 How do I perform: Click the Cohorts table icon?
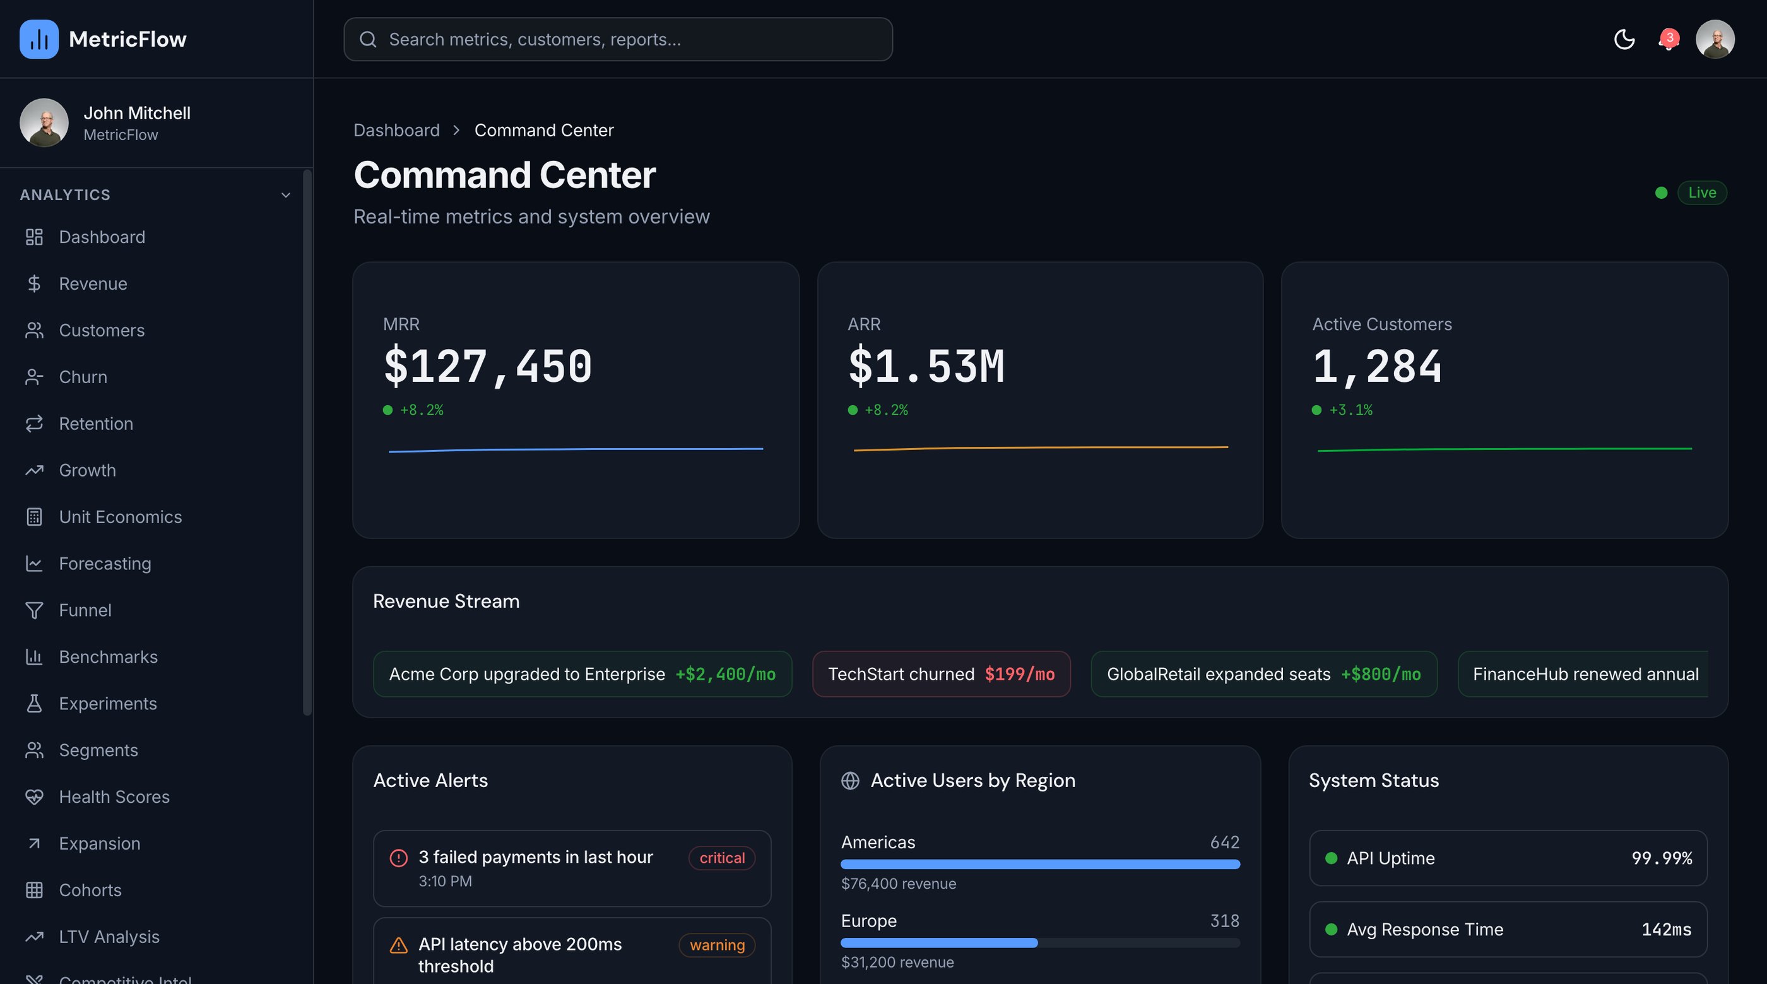pos(34,891)
